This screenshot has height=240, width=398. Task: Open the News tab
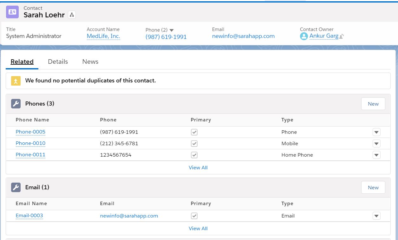(x=90, y=62)
